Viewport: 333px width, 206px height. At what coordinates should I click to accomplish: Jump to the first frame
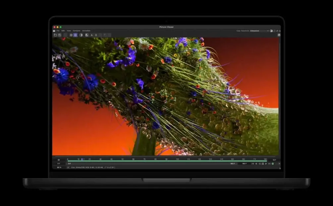tap(252, 163)
